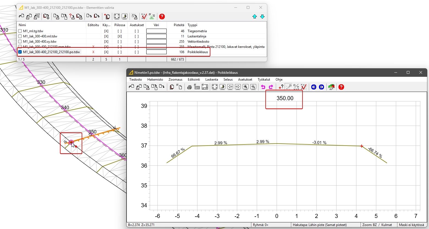
Task: Click the magenta redo arrow
Action: pos(271,87)
